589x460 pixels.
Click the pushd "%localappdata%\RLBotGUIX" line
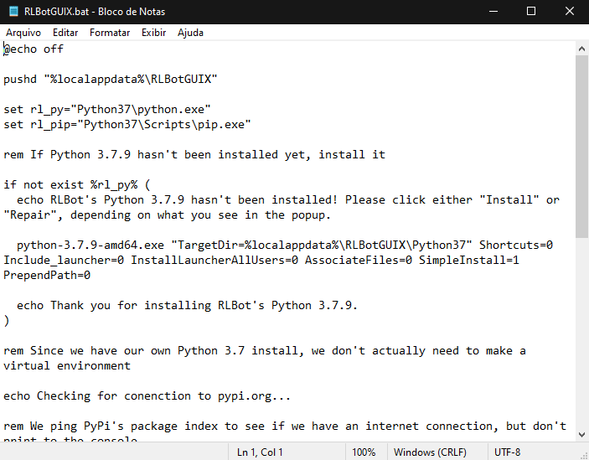click(x=111, y=80)
